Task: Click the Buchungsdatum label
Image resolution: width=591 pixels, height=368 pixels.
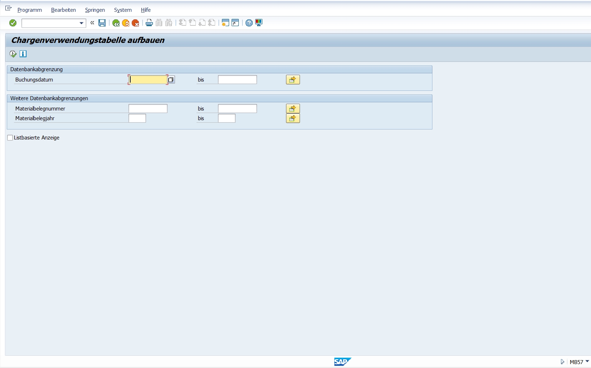Action: 34,80
